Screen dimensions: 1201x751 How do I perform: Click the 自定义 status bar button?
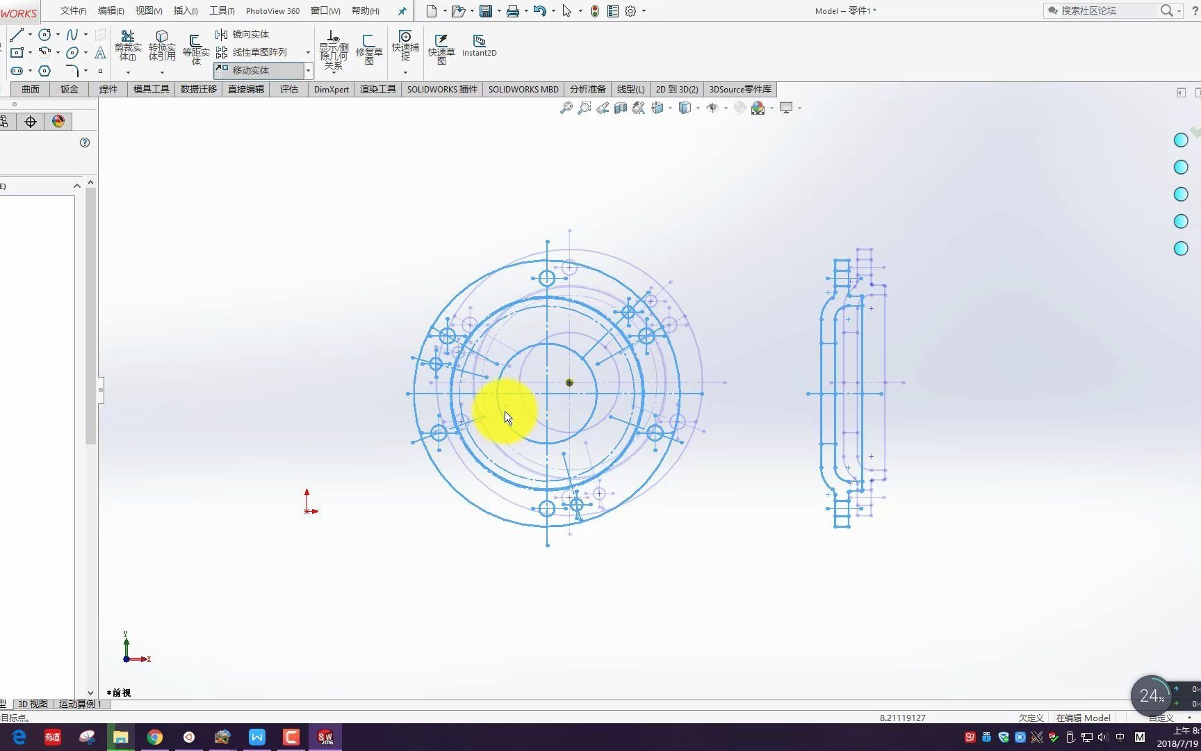pos(1162,718)
